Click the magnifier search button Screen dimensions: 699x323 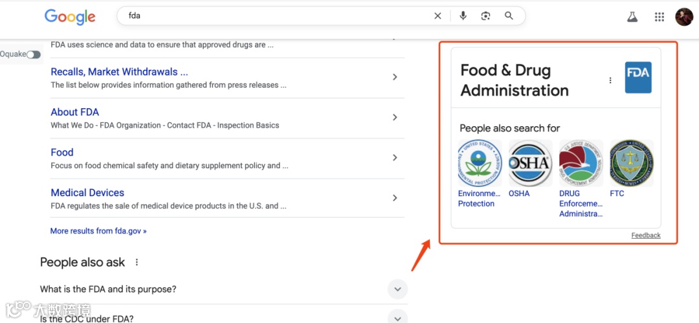(x=509, y=16)
